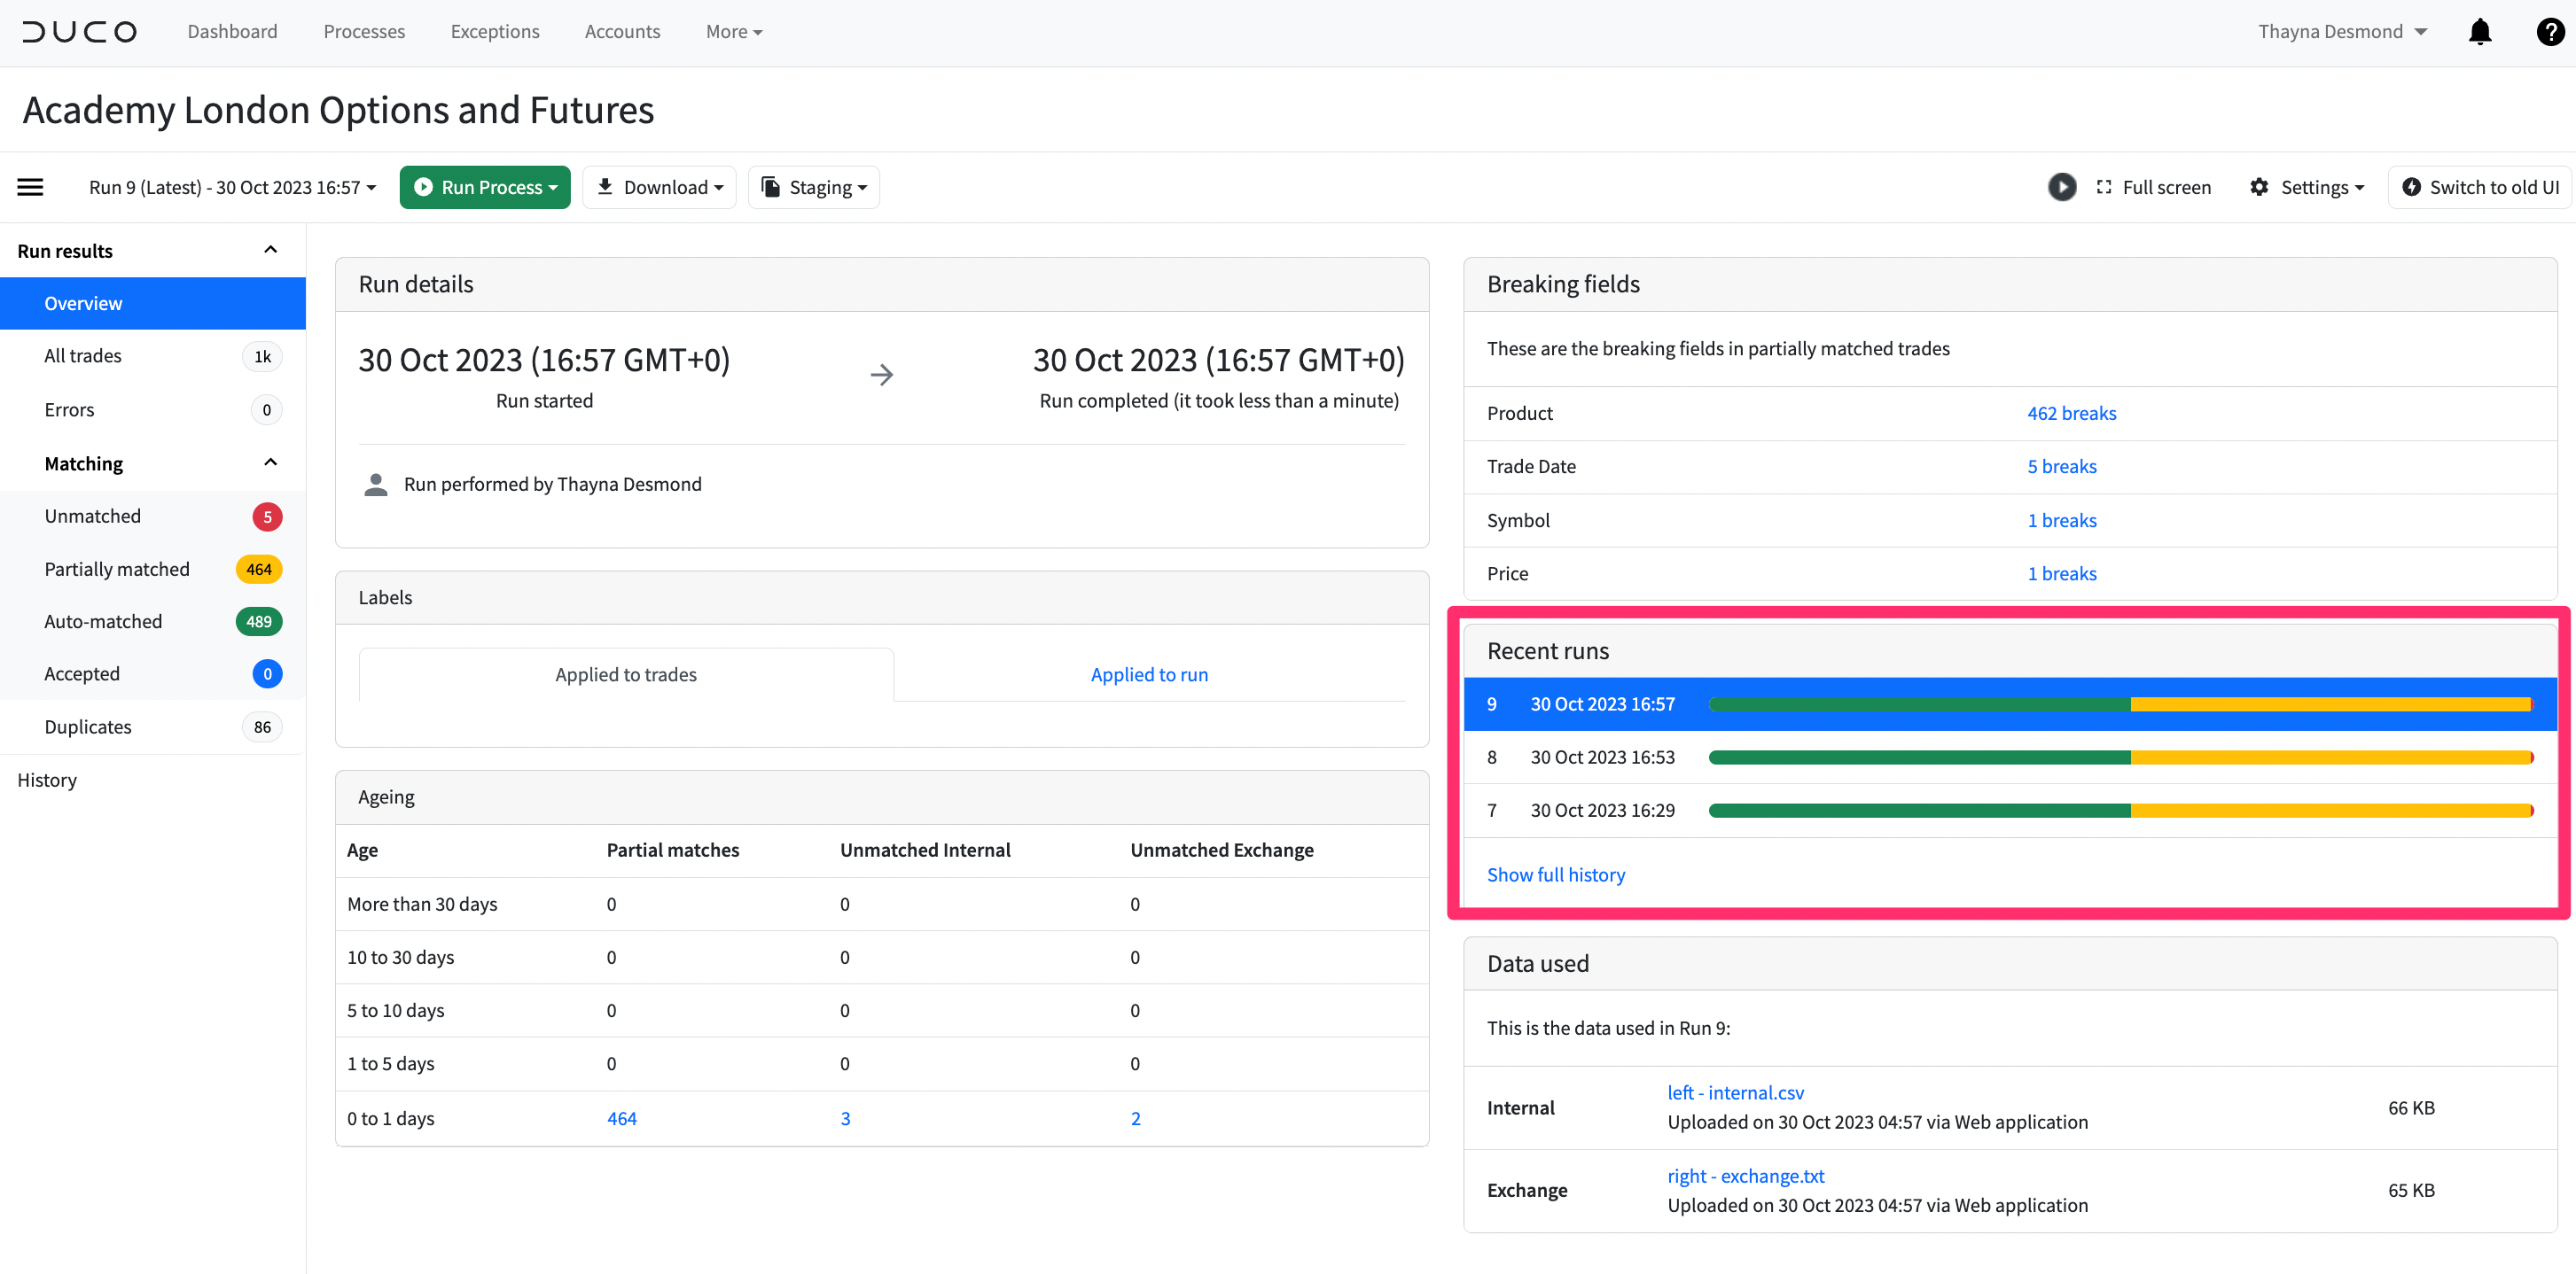Select recent run 7 at 16:29

tap(2010, 810)
